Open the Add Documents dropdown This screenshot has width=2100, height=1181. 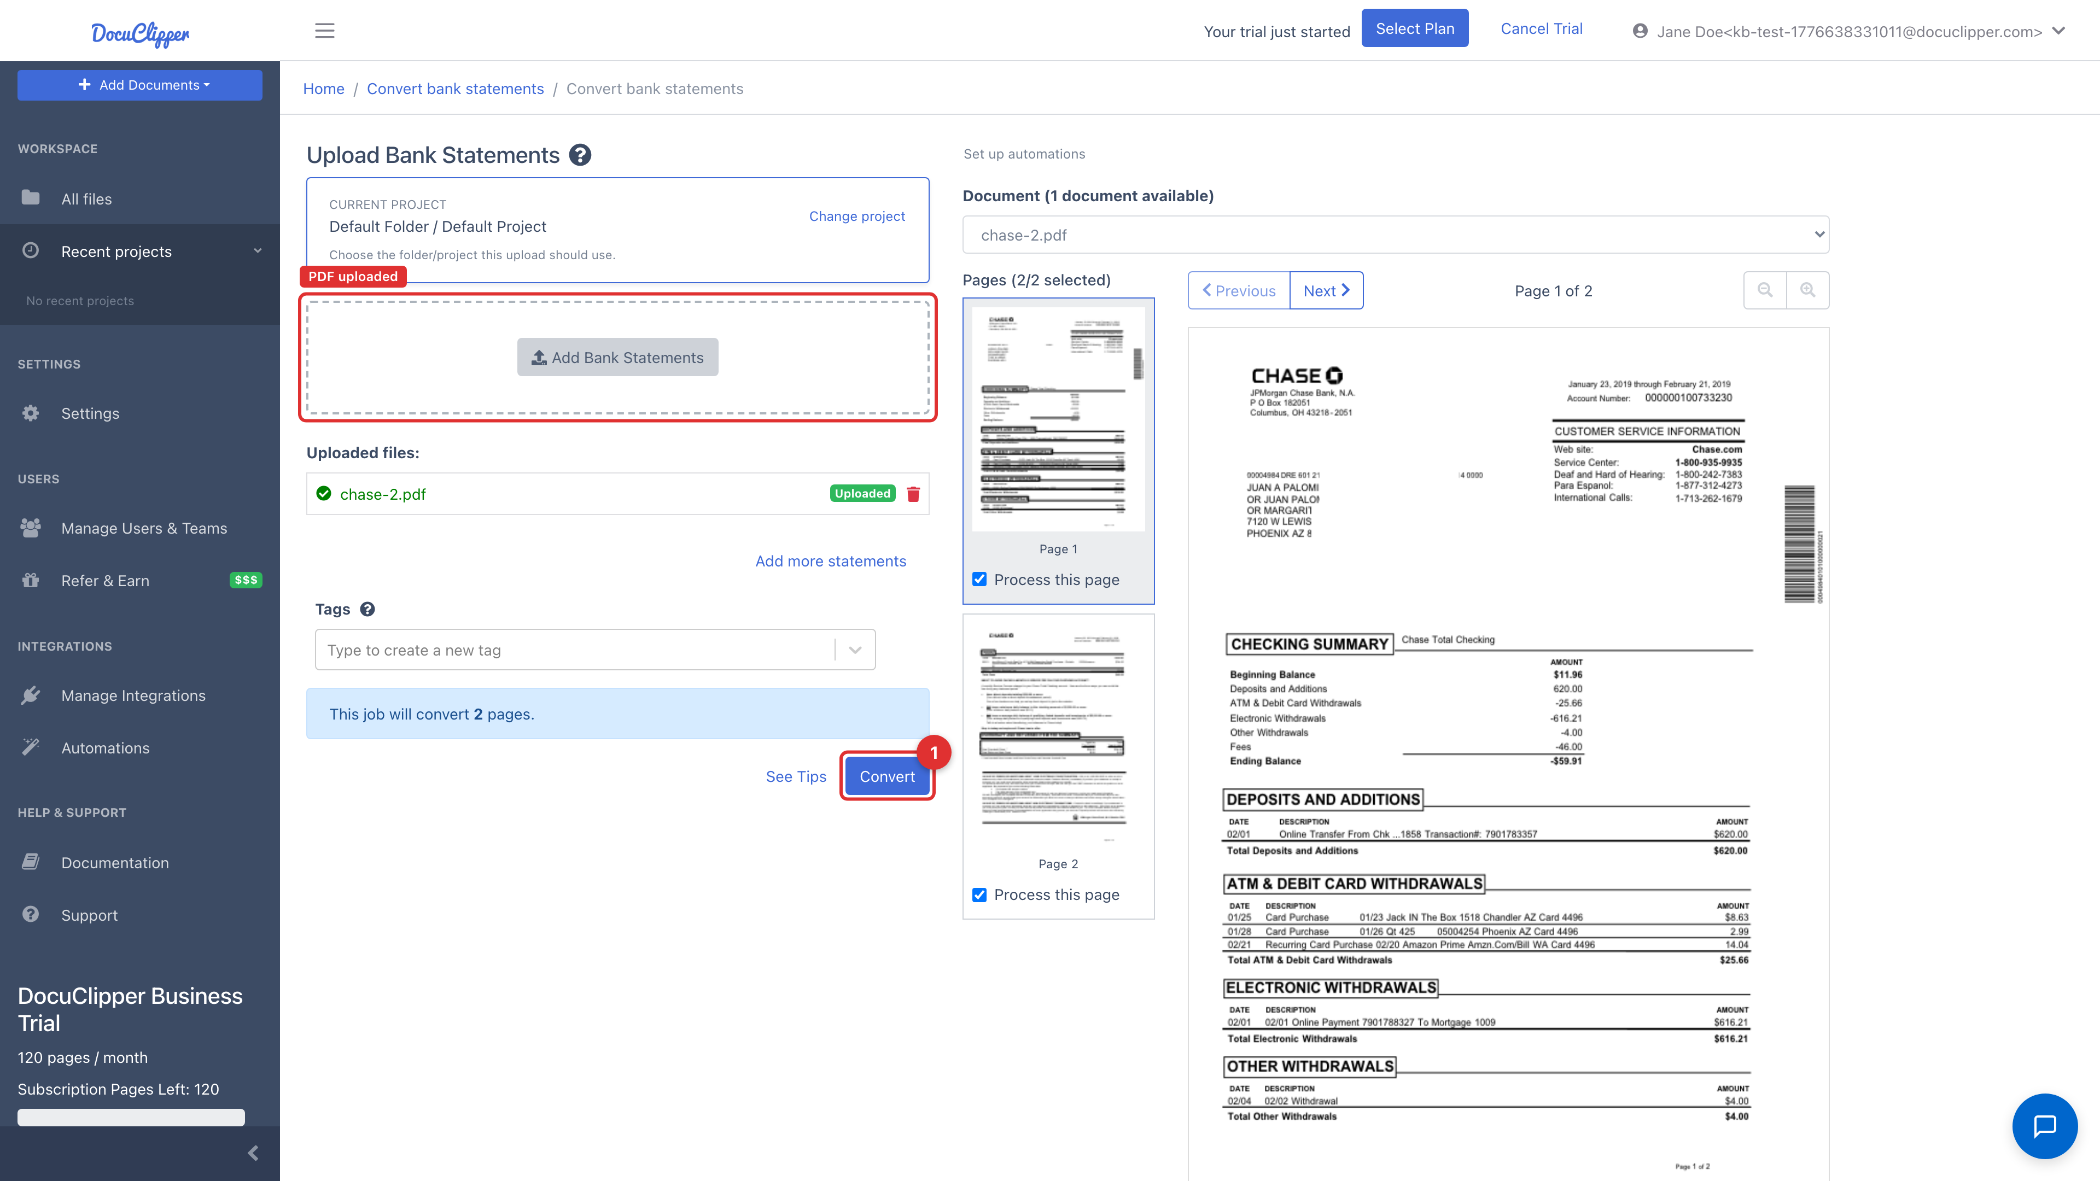click(x=139, y=85)
